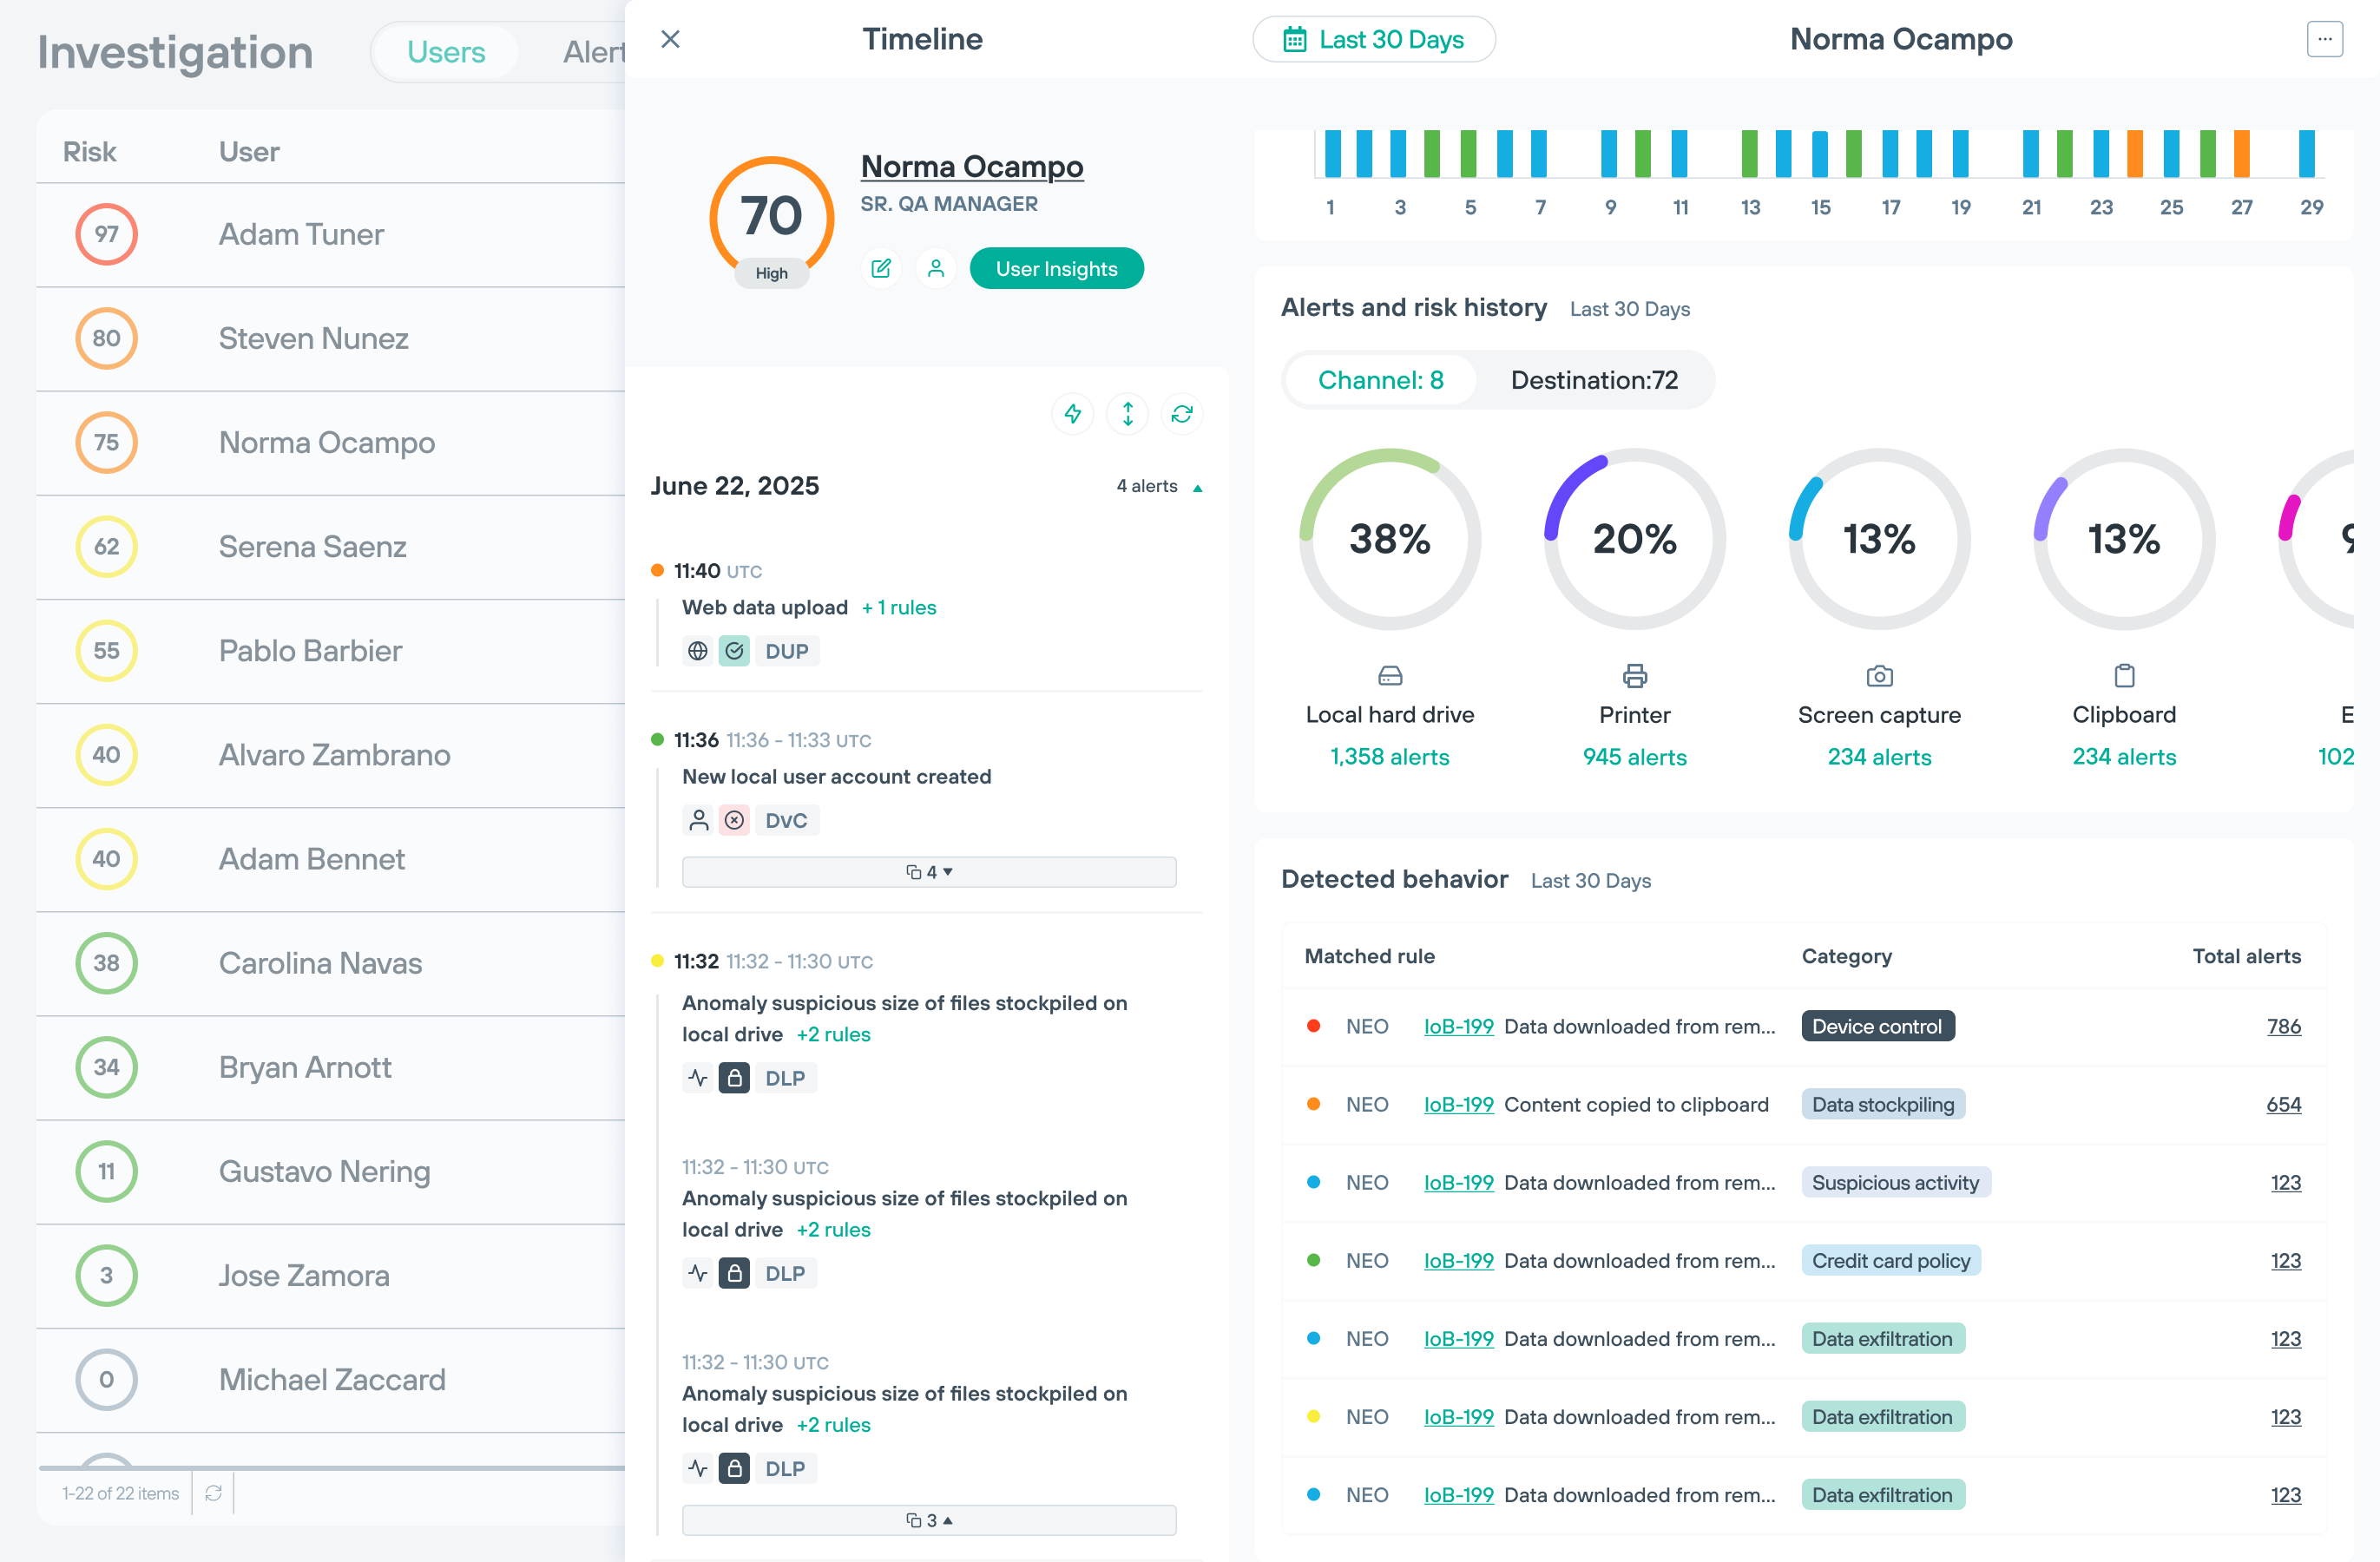This screenshot has width=2380, height=1562.
Task: Click refresh icon next to 1-22 of 22 items
Action: 213,1493
